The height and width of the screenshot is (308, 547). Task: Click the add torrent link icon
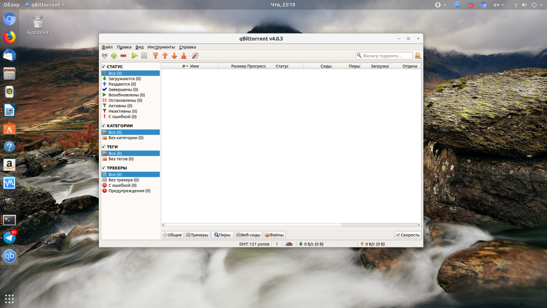(x=105, y=56)
